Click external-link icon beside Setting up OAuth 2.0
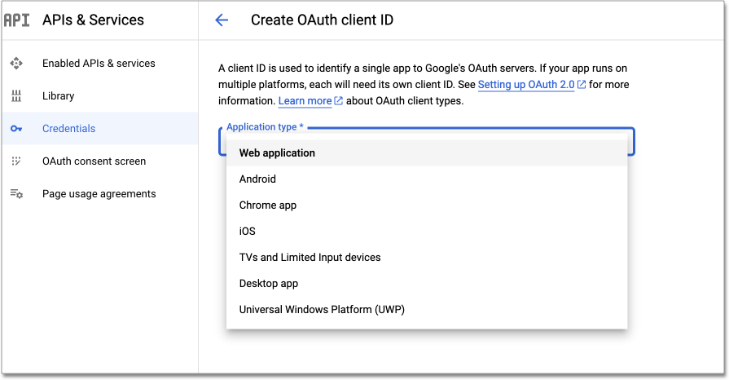 (582, 85)
